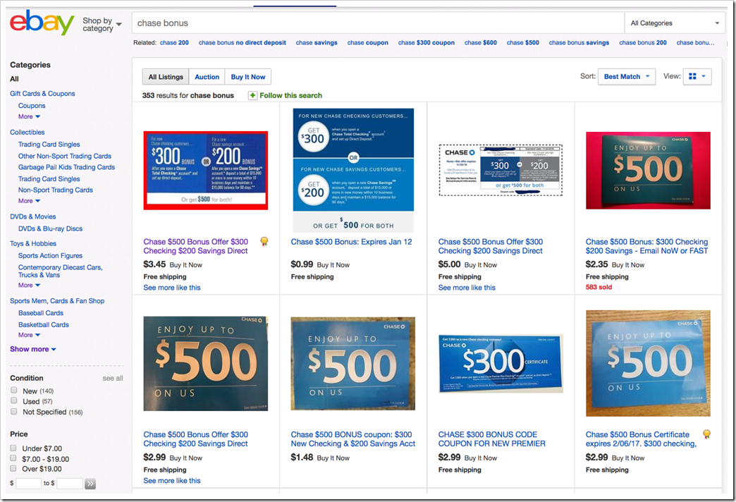Click the minimum price input field

[x=29, y=483]
